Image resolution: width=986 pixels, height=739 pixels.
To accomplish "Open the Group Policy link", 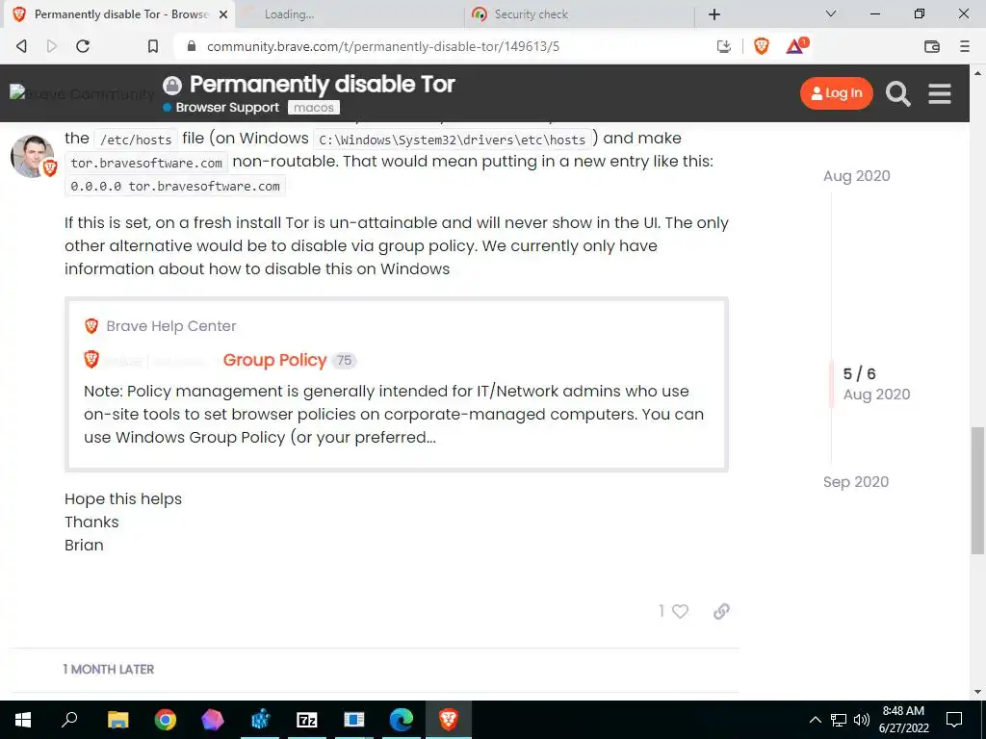I will (x=274, y=360).
